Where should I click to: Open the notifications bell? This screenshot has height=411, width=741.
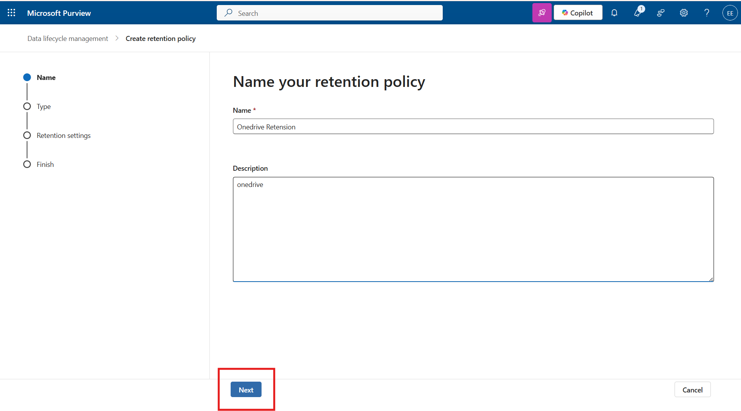(x=615, y=13)
